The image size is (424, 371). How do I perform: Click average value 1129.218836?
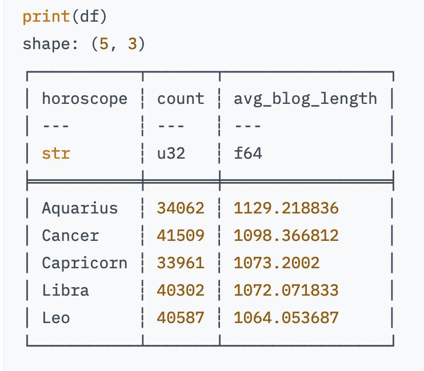click(286, 208)
